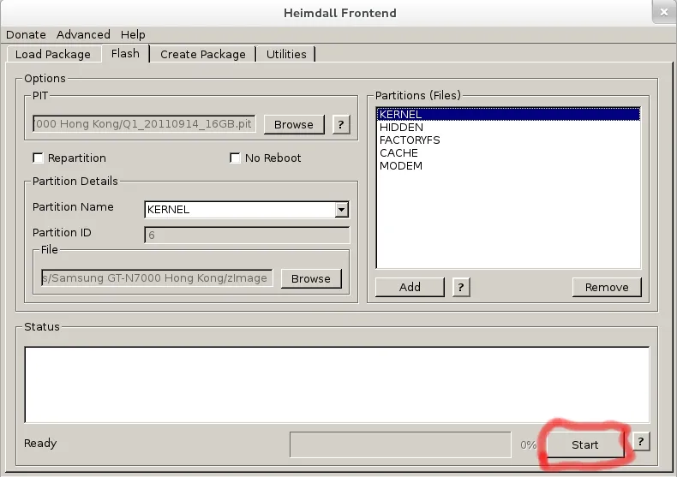This screenshot has height=477, width=677.
Task: Toggle the No Reboot checkbox
Action: (235, 158)
